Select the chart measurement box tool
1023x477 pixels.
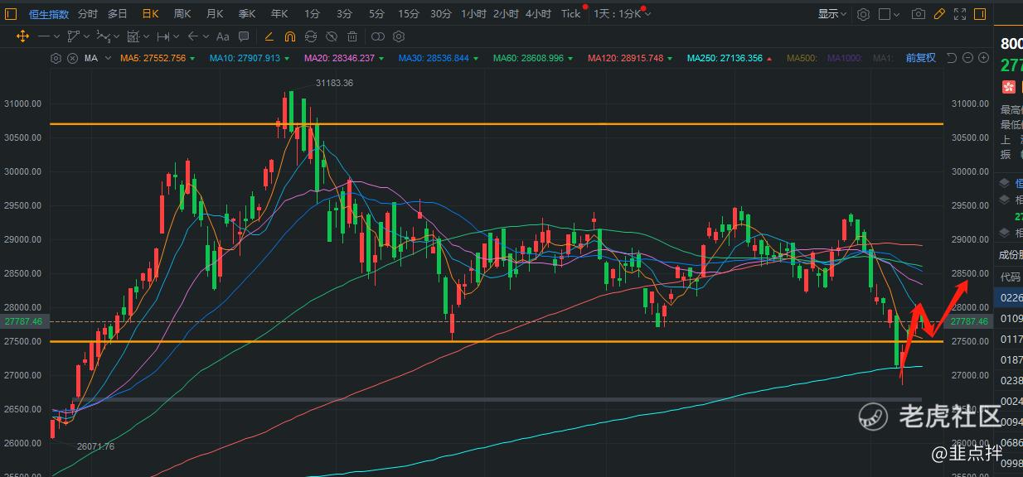point(133,36)
